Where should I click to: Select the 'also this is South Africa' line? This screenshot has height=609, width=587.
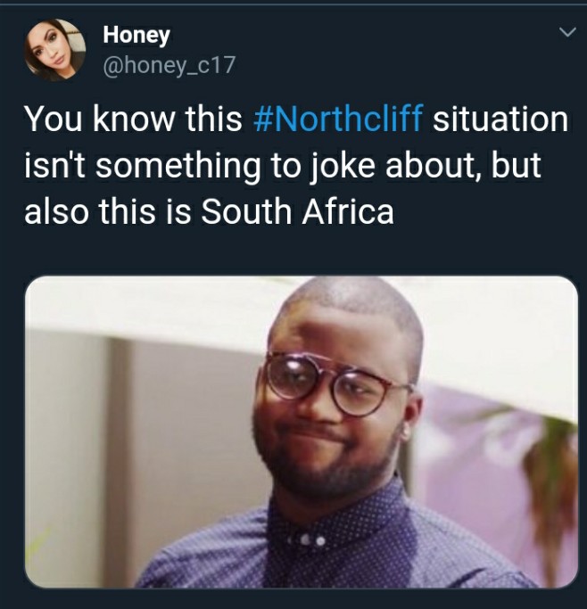click(209, 211)
